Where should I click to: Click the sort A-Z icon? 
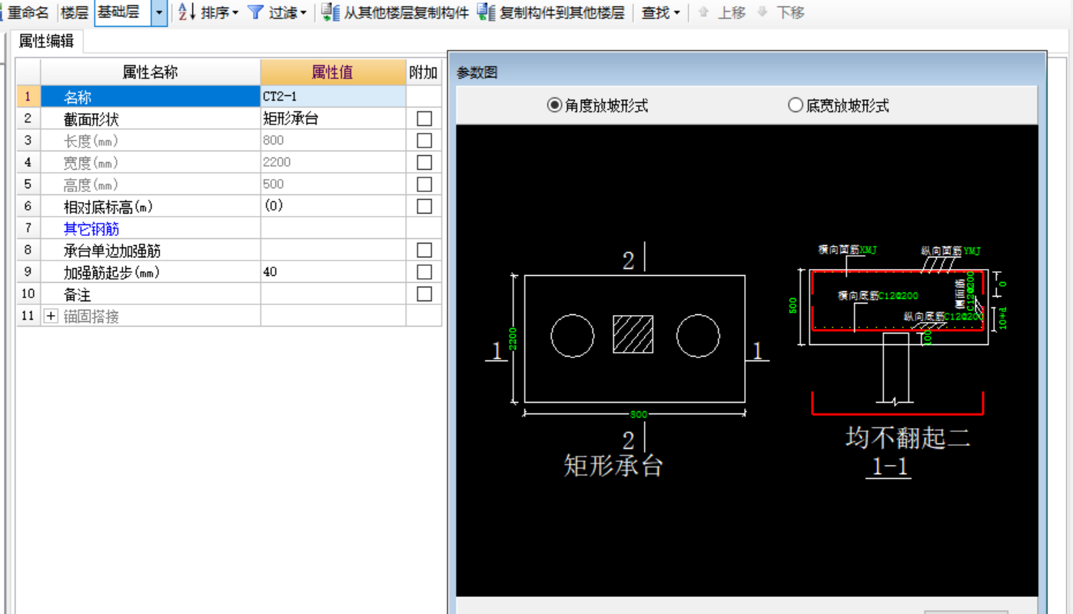[x=186, y=12]
